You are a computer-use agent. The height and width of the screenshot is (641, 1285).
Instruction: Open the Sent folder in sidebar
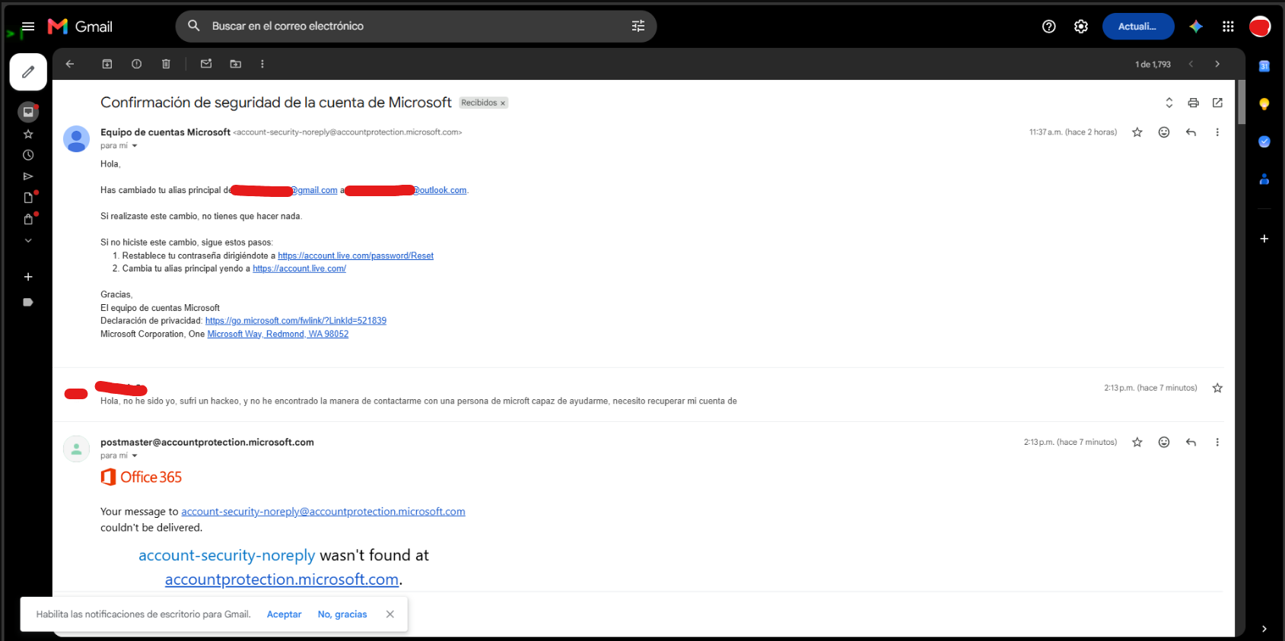coord(28,176)
